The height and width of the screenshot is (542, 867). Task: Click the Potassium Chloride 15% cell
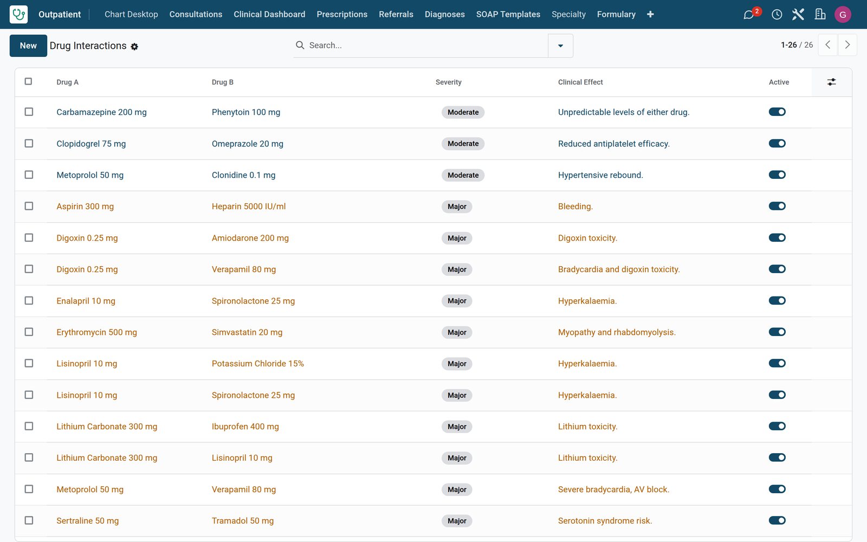coord(257,364)
